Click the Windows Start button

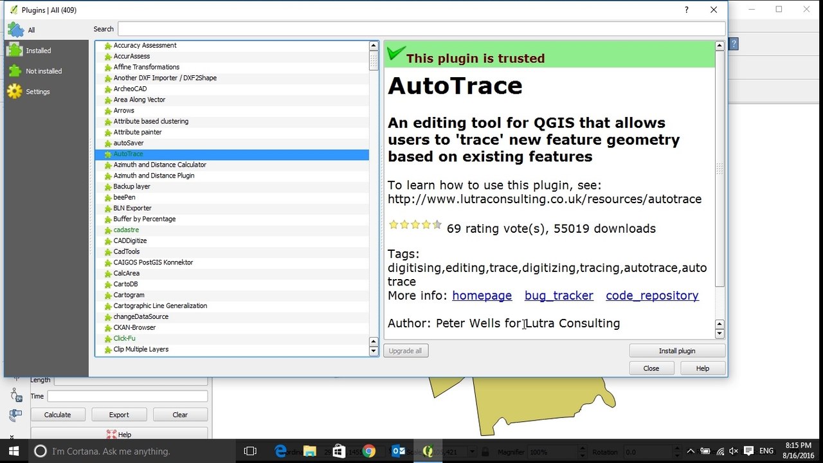[x=14, y=451]
